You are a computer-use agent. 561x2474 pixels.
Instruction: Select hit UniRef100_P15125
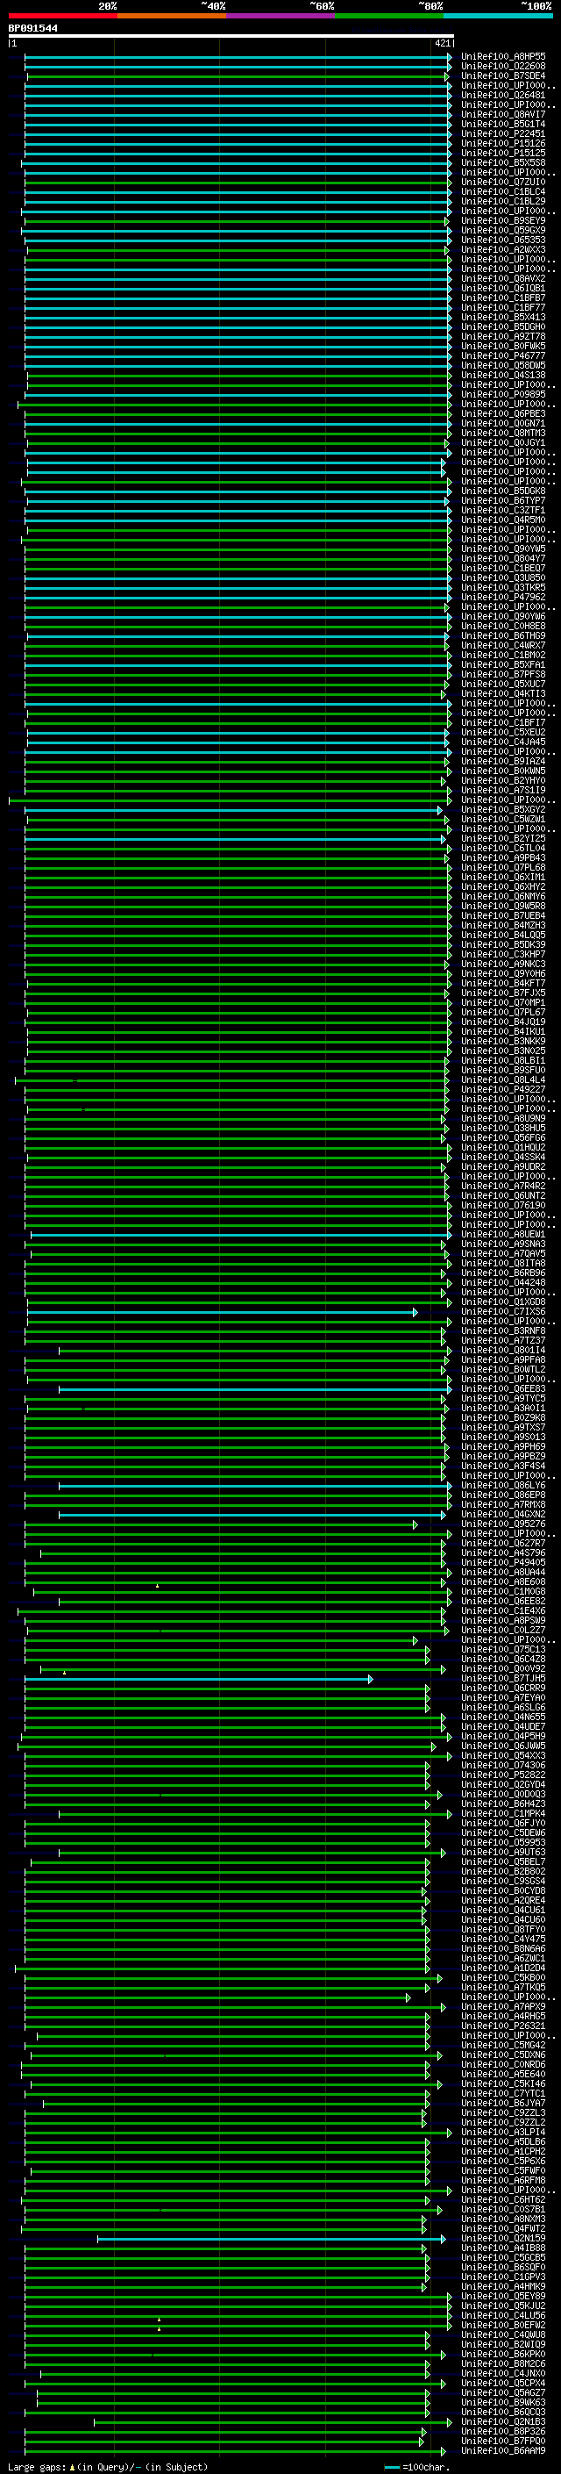(x=502, y=153)
